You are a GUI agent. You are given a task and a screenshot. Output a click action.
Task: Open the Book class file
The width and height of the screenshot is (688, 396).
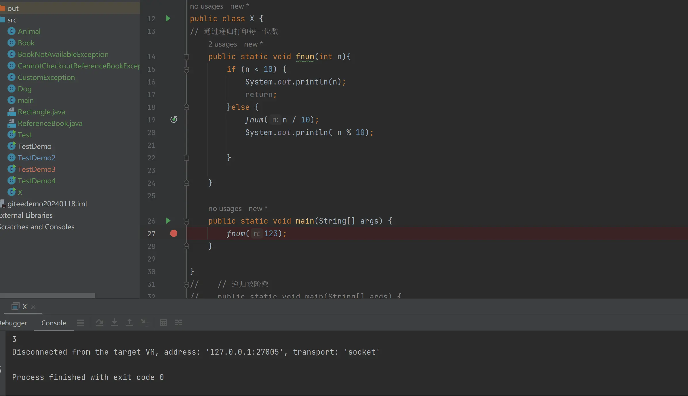point(26,43)
